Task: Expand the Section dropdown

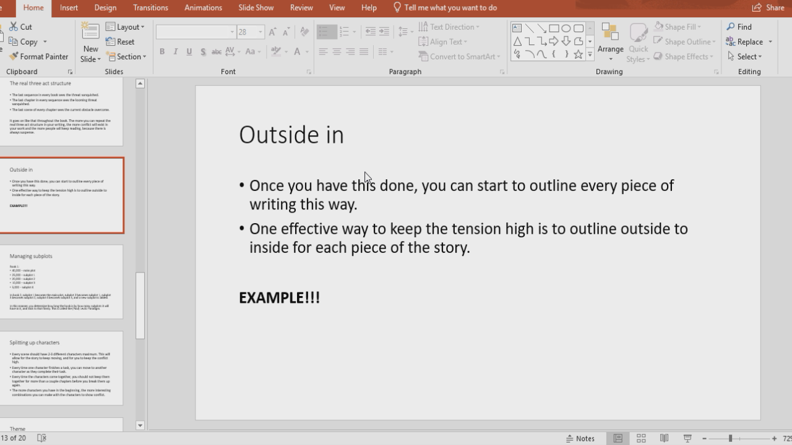Action: [127, 56]
